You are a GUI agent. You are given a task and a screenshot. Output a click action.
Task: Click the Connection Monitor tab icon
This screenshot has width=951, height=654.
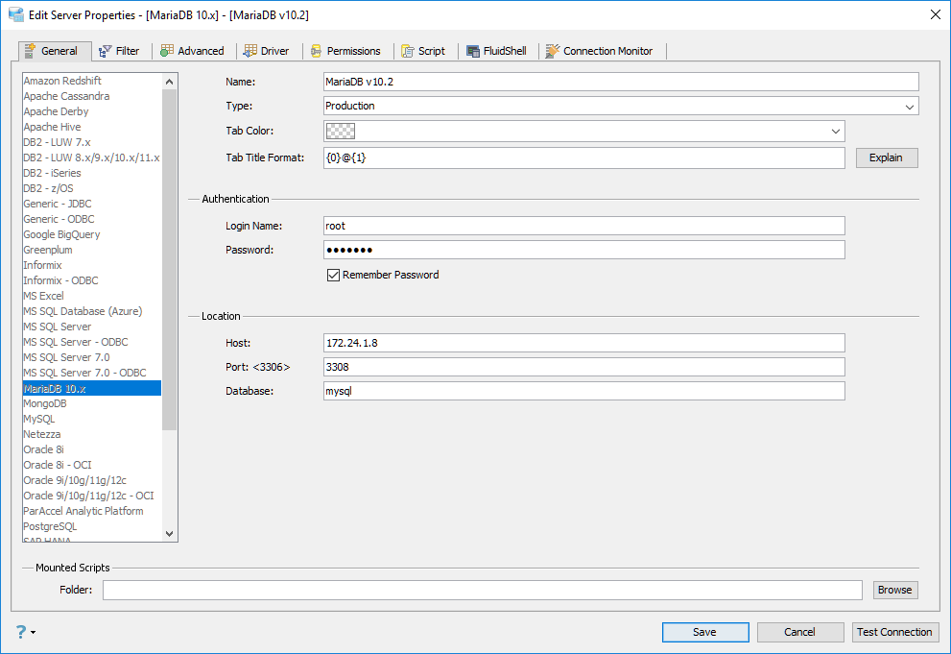click(552, 51)
